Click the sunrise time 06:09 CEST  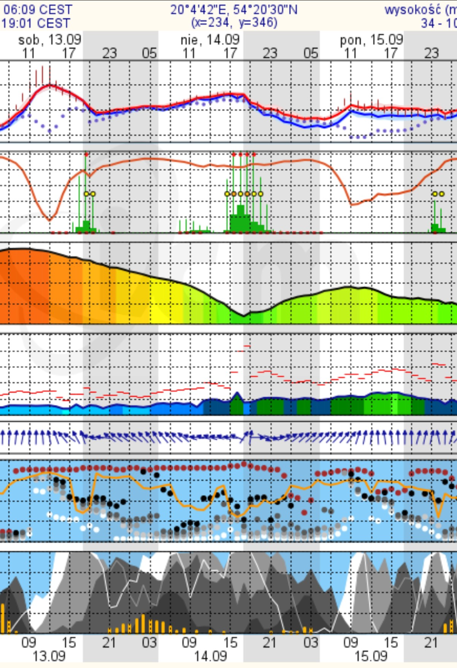tap(37, 10)
